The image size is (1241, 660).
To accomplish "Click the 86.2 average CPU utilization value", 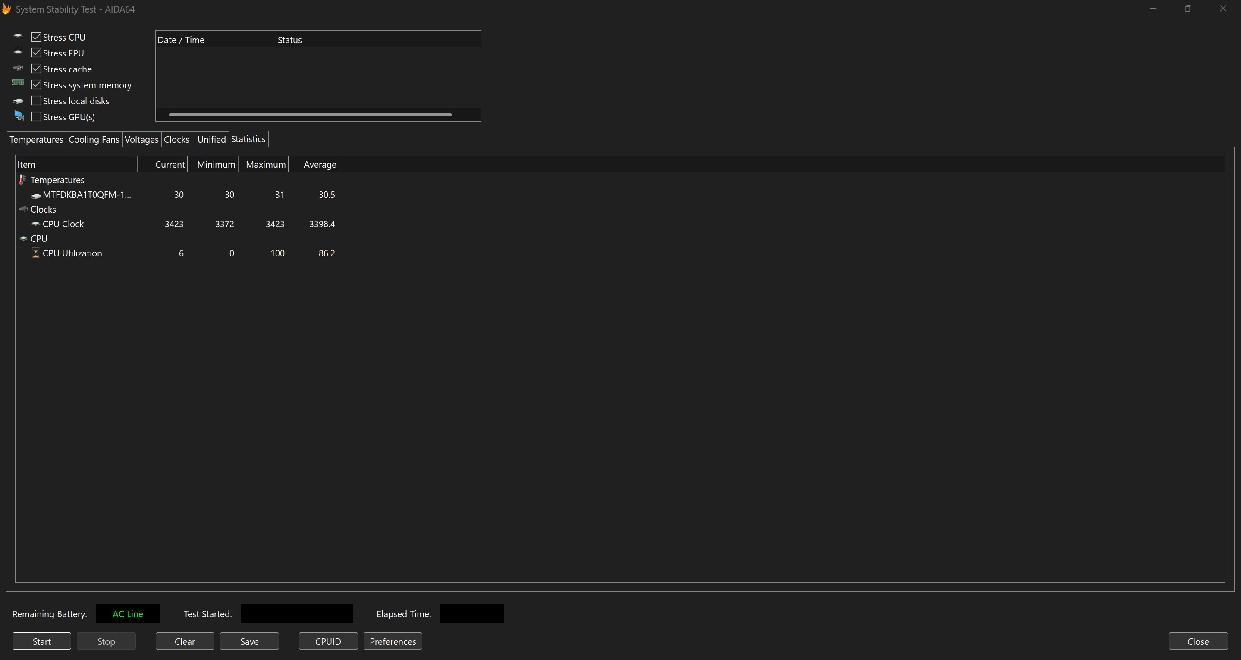I will pyautogui.click(x=327, y=253).
